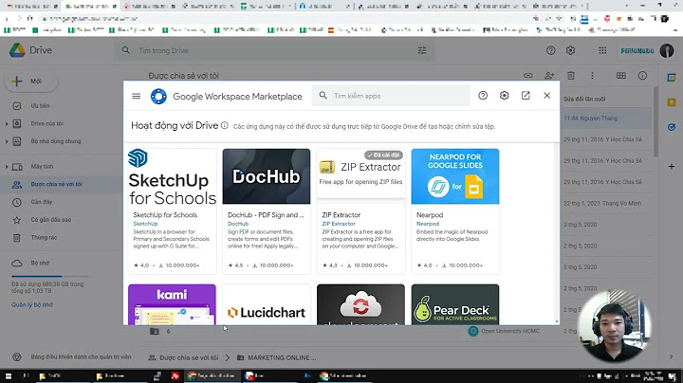Screen dimensions: 683x383
Task: Click MARKETING ONLINE breadcrumb folder
Action: (282, 357)
